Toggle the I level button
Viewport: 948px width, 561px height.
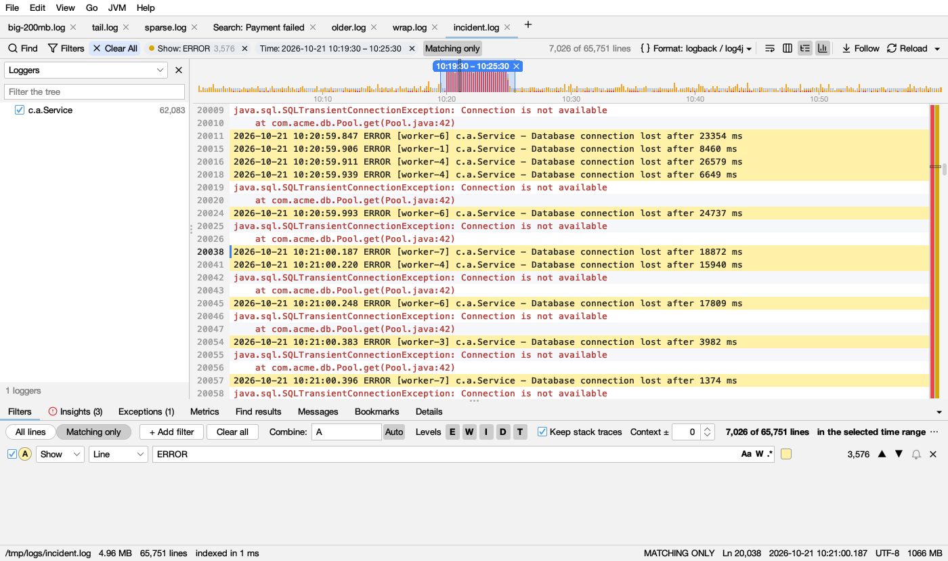point(486,432)
